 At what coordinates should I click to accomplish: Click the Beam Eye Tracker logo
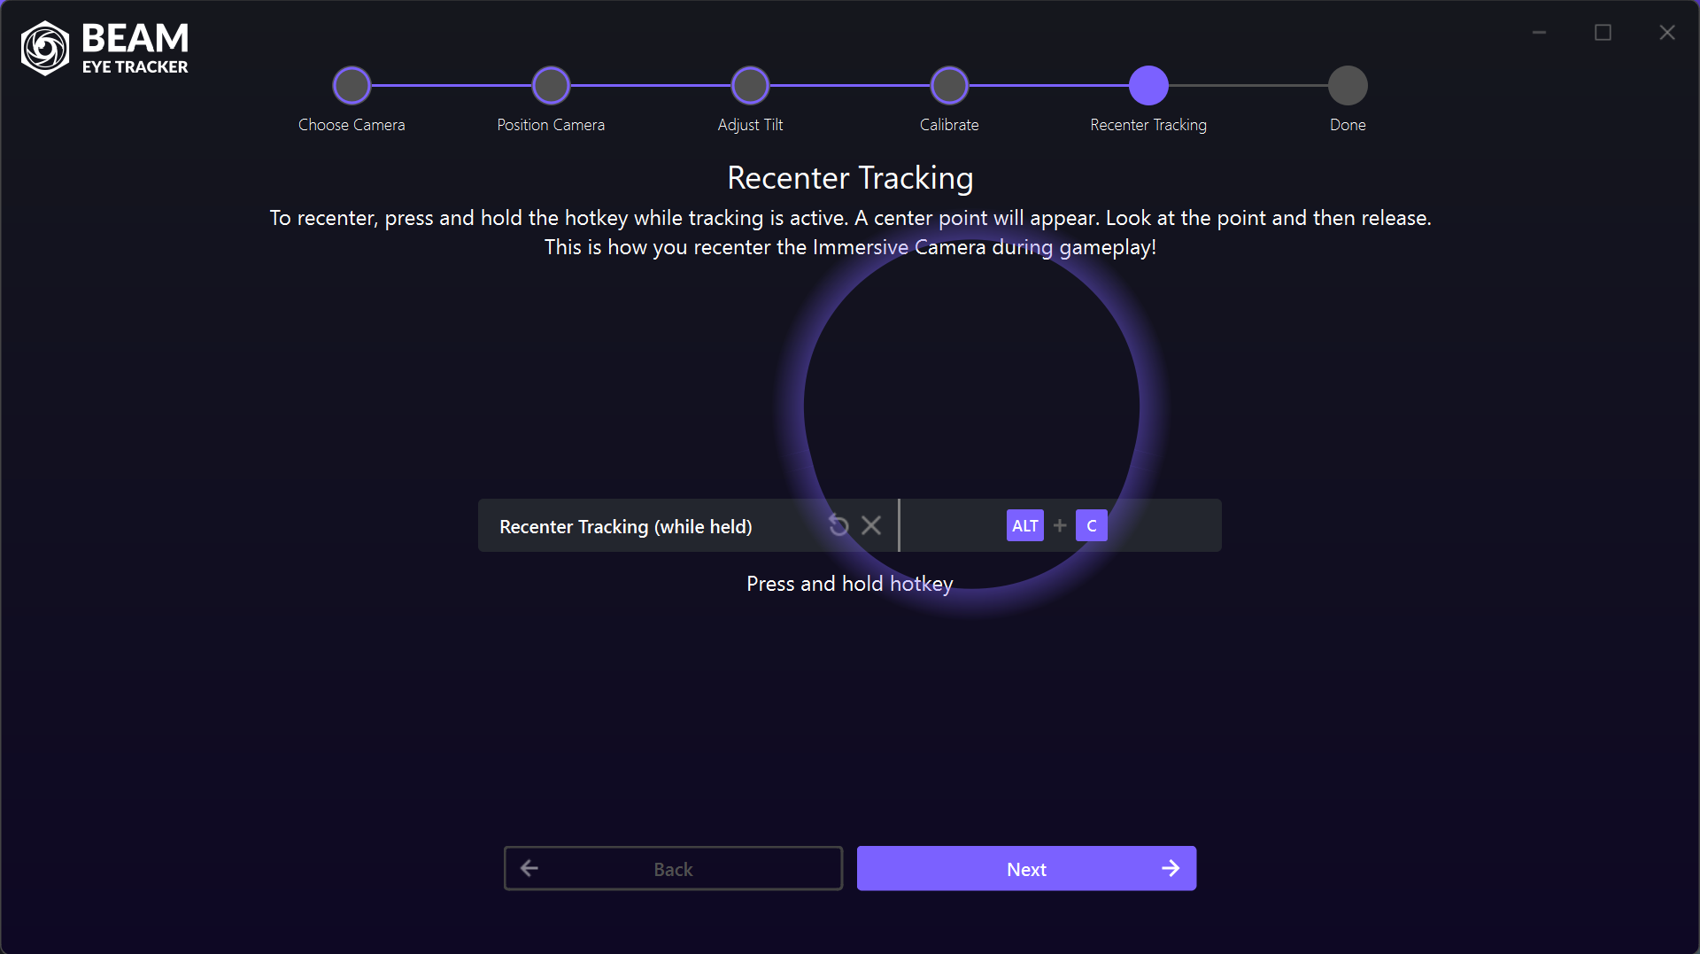click(x=104, y=48)
